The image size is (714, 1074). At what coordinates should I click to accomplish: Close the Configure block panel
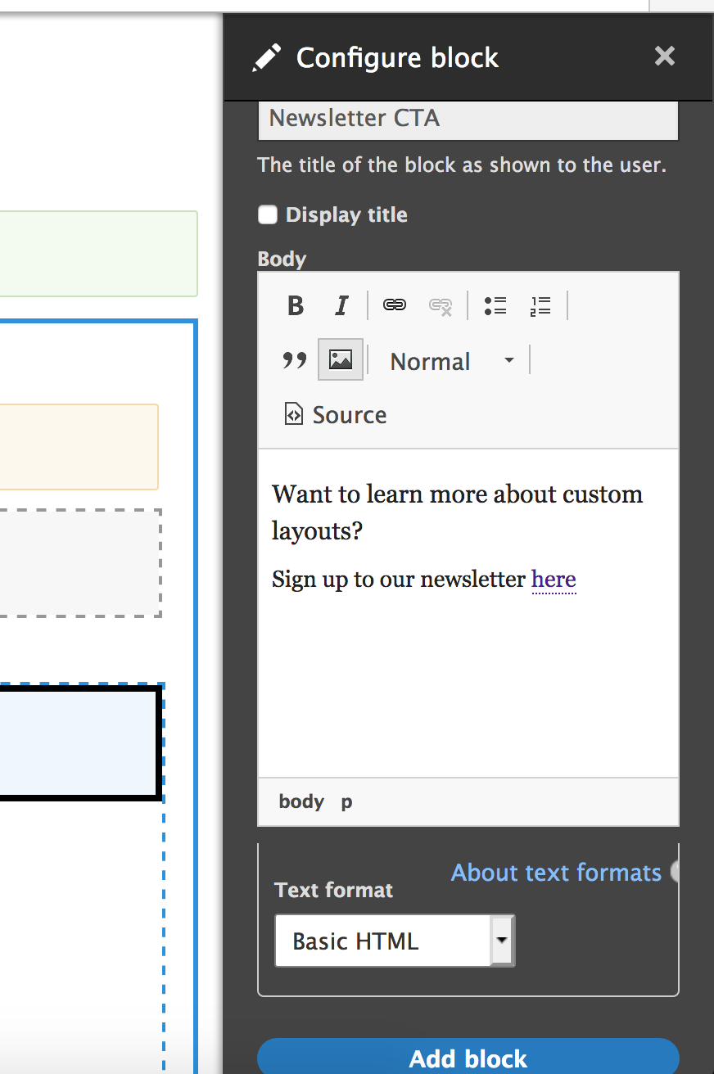[664, 56]
